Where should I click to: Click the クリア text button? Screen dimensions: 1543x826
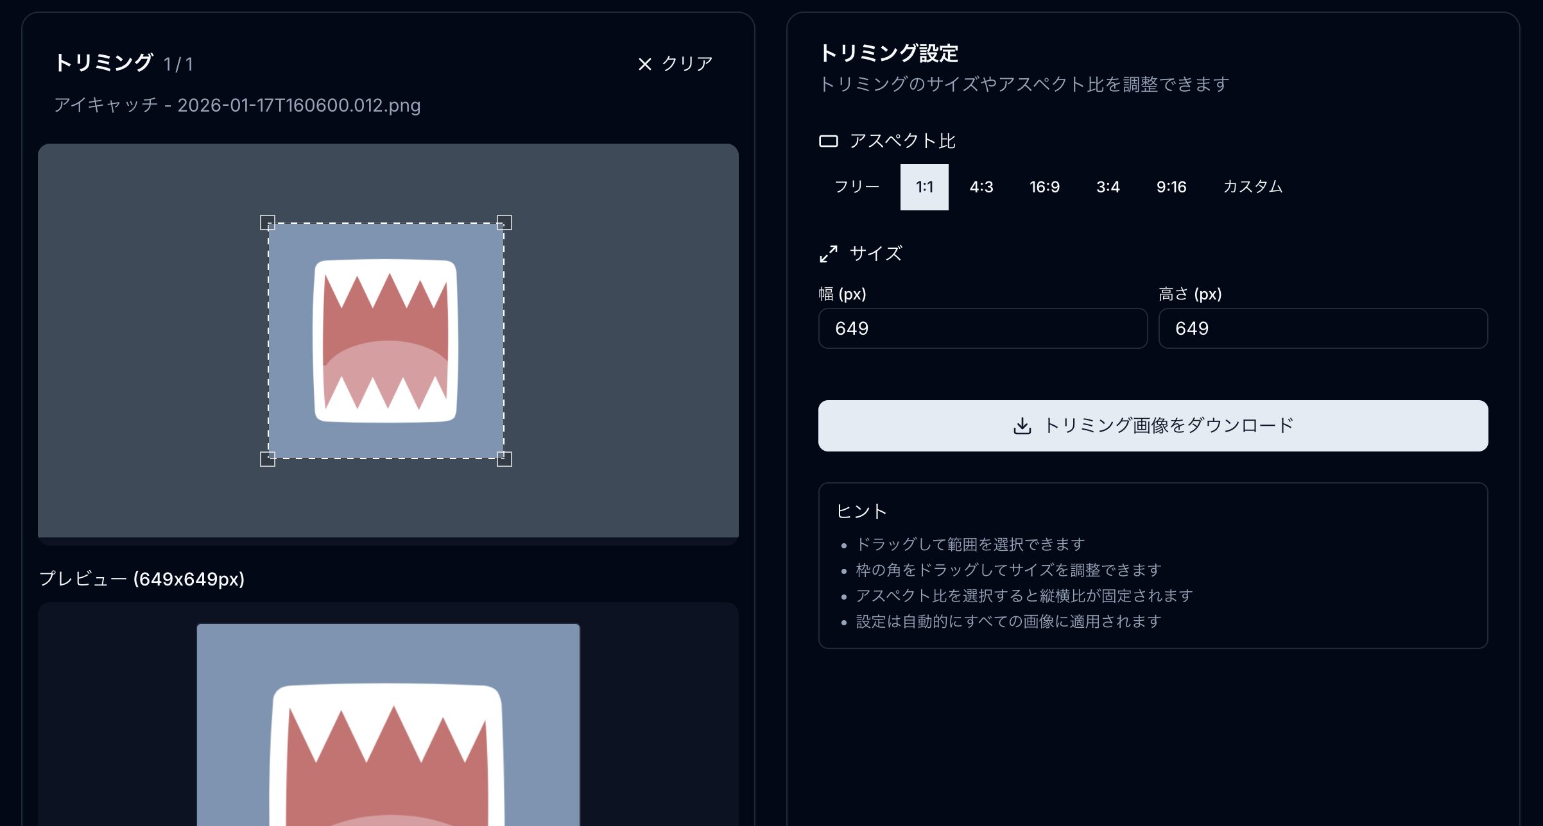point(687,64)
